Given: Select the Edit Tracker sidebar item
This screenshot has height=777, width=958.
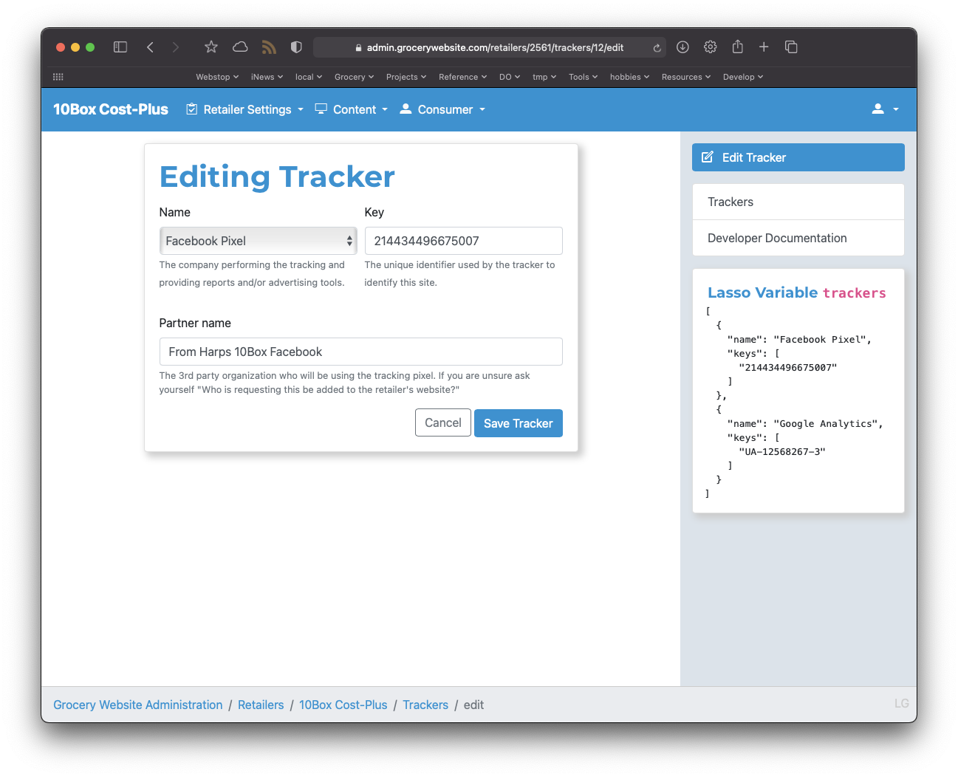Looking at the screenshot, I should coord(798,157).
